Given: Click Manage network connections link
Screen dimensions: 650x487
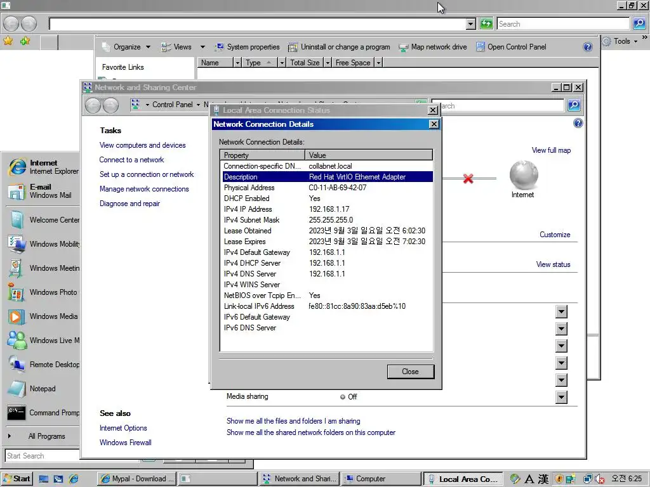Looking at the screenshot, I should pos(144,189).
